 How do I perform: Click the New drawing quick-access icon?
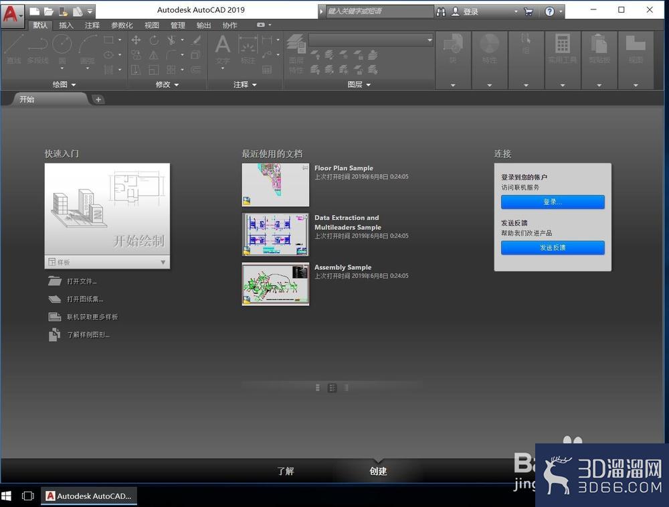35,11
